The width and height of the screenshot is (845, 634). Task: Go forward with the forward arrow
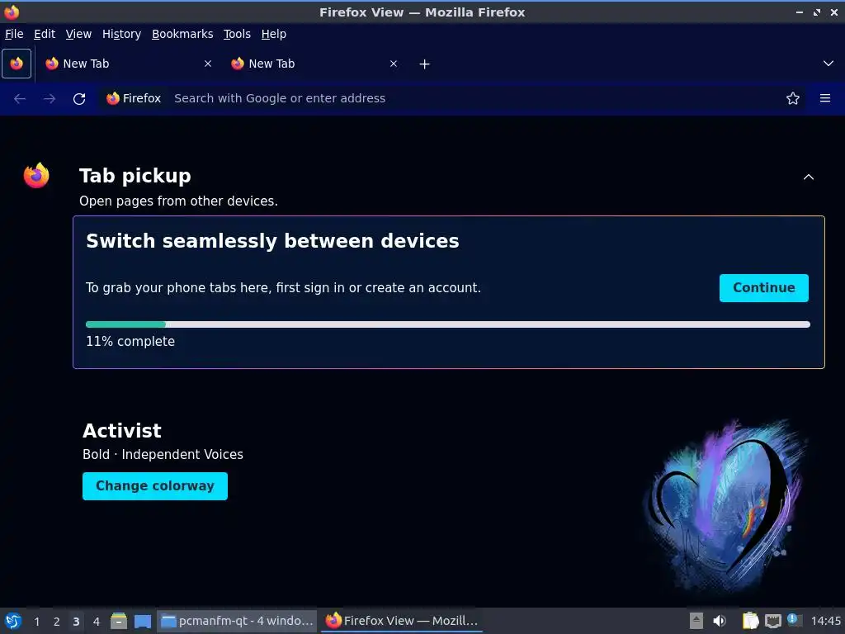point(50,99)
